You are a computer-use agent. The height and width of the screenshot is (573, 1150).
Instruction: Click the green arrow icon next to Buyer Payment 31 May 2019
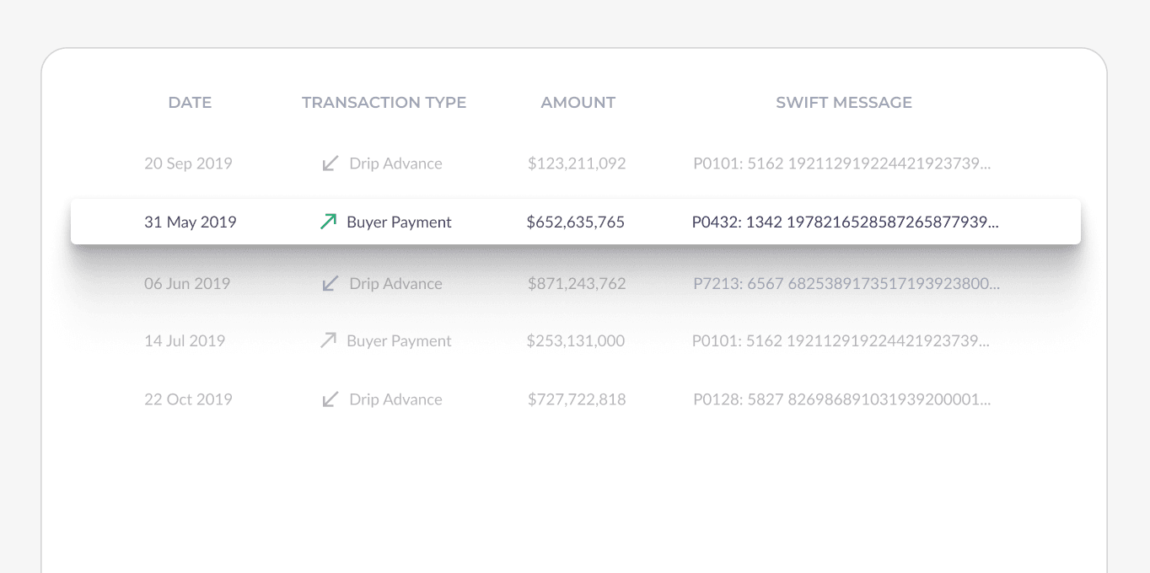(x=328, y=222)
